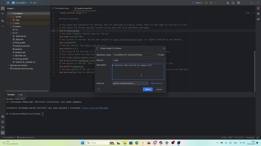This screenshot has width=261, height=146.
Task: Open the Client run configuration dropdown
Action: click(x=198, y=3)
